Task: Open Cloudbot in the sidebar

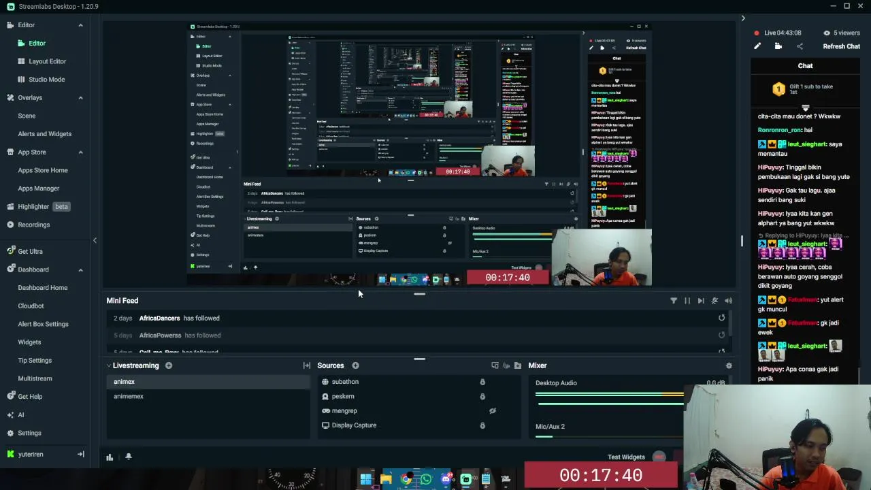Action: [x=31, y=306]
